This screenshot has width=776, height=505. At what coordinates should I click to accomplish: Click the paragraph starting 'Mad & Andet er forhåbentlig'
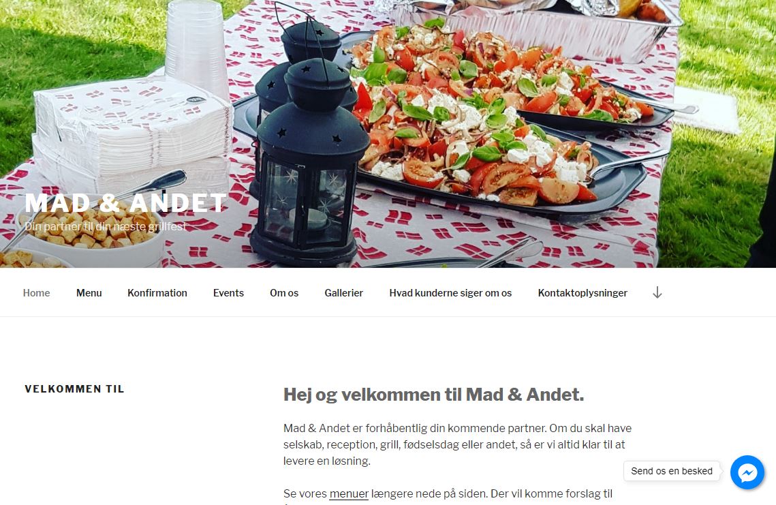click(x=458, y=444)
